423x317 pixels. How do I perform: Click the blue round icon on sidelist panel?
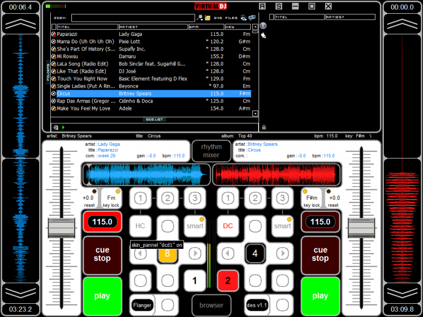(x=263, y=25)
